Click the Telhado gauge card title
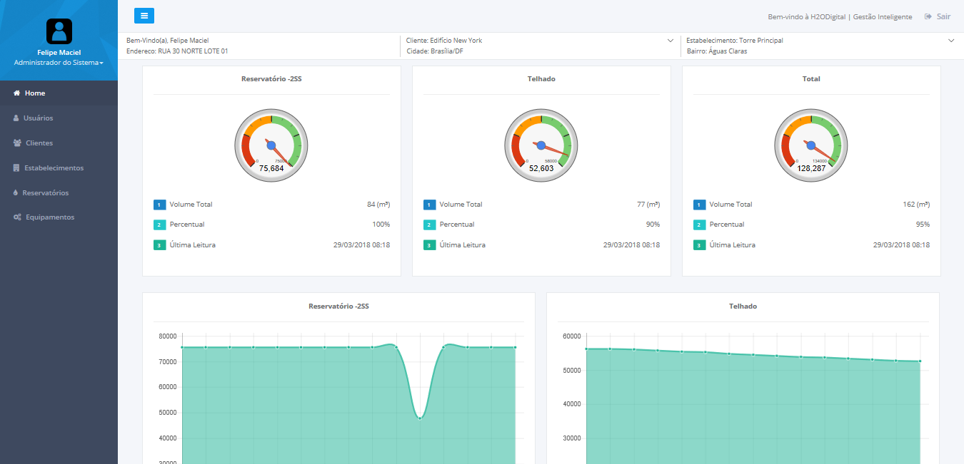Image resolution: width=964 pixels, height=464 pixels. click(x=541, y=79)
